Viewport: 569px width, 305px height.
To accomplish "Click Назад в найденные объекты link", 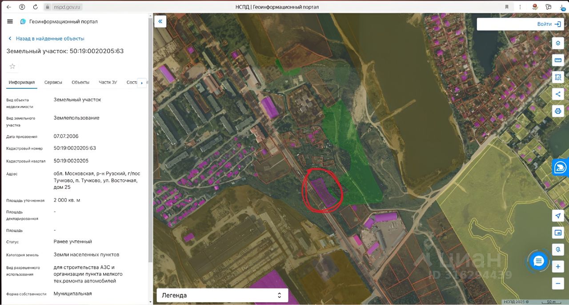I will [x=50, y=39].
